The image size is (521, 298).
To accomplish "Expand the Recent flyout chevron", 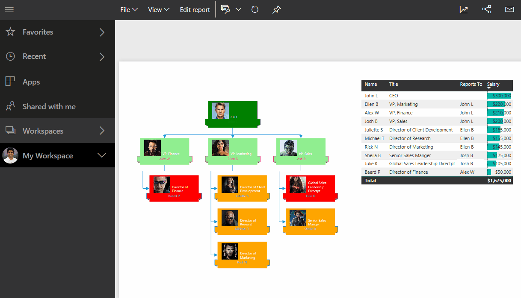I will point(102,56).
